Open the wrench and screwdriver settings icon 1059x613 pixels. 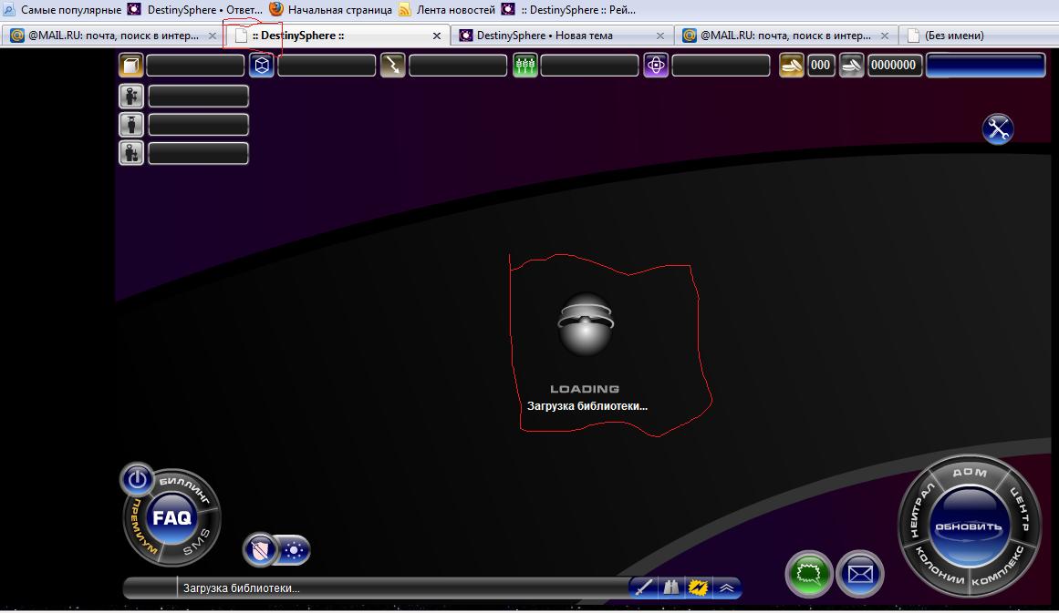coord(998,128)
